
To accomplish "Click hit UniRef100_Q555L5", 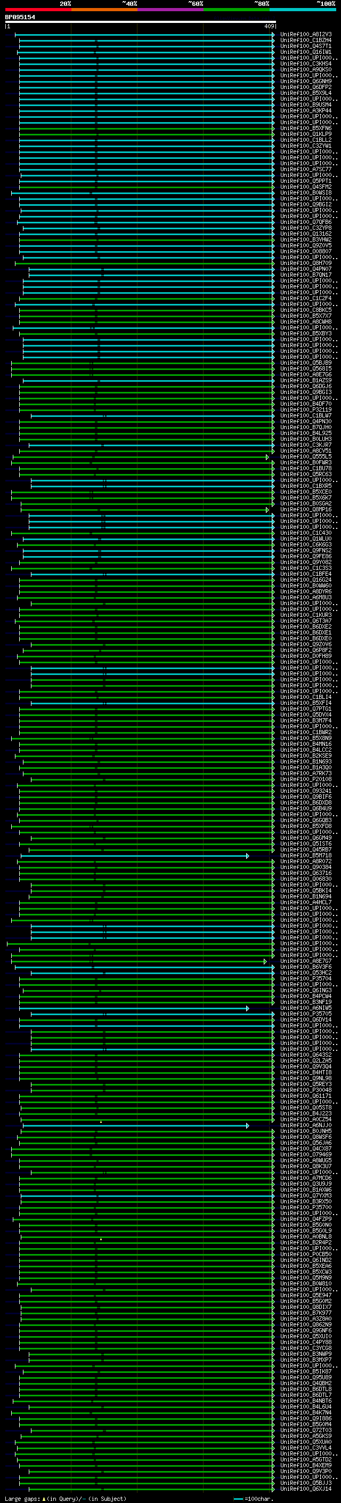I will pyautogui.click(x=305, y=457).
